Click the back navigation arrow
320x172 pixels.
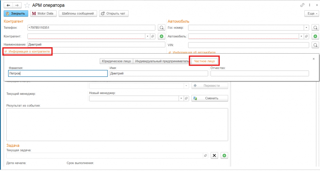(x=8, y=5)
